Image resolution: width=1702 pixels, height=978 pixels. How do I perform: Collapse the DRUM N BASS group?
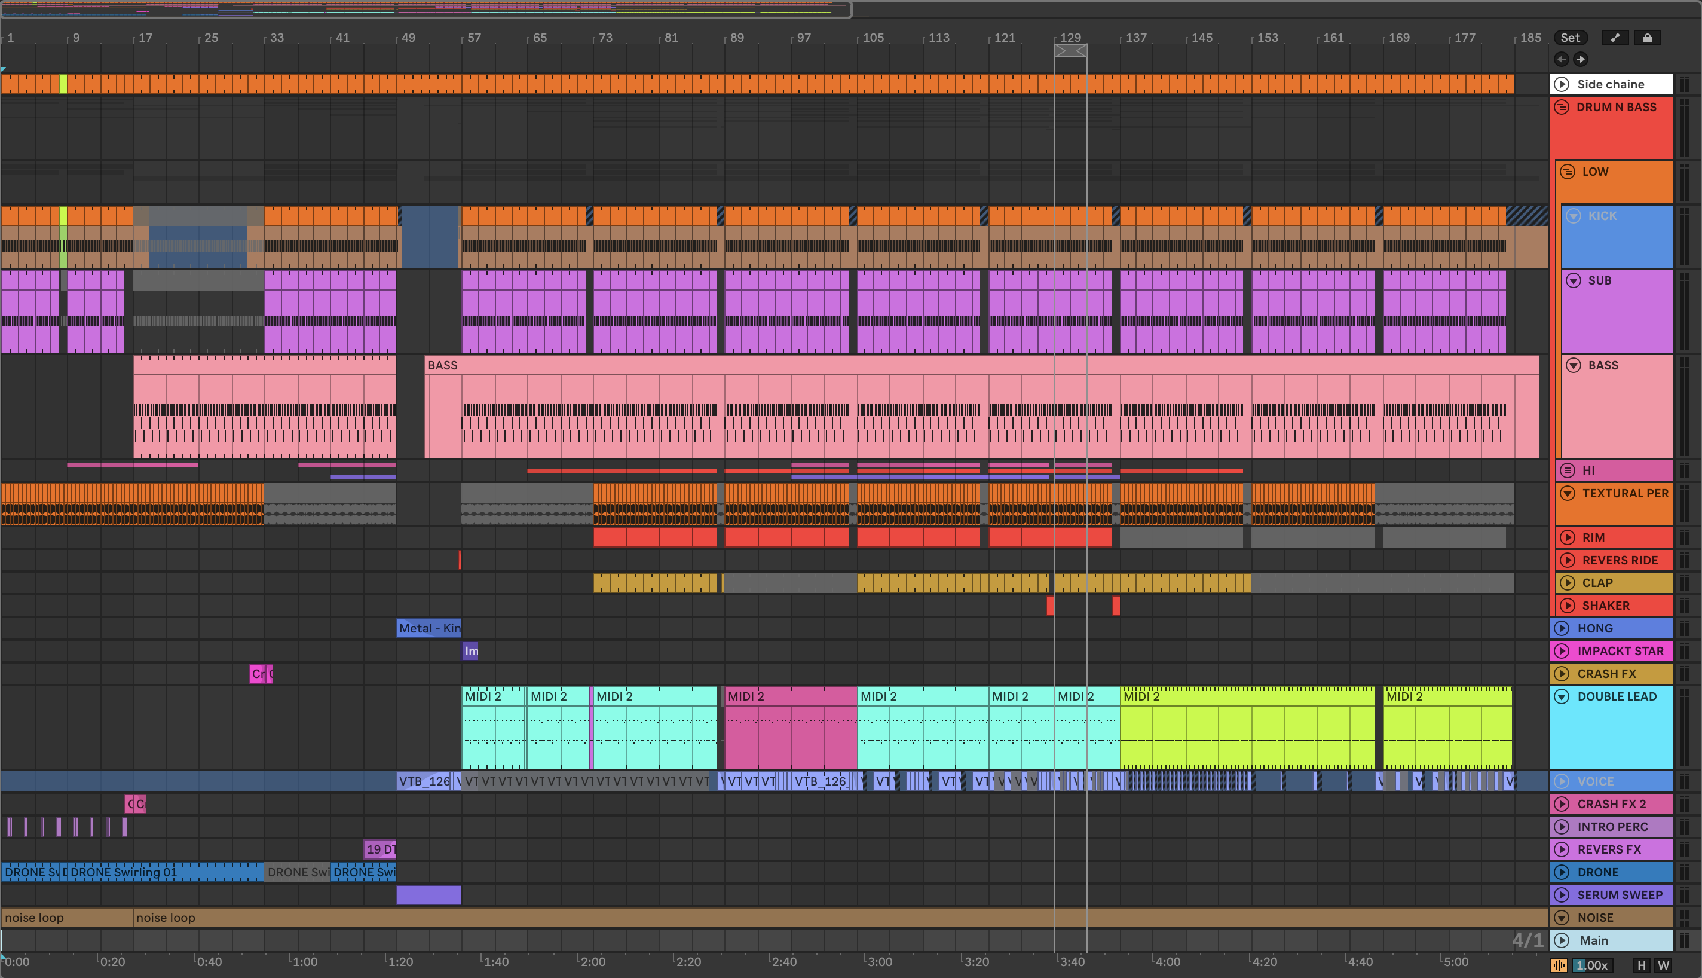[x=1562, y=107]
